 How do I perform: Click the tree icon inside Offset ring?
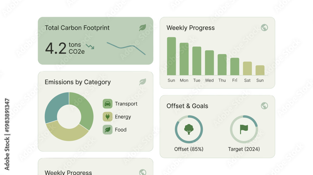[189, 129]
